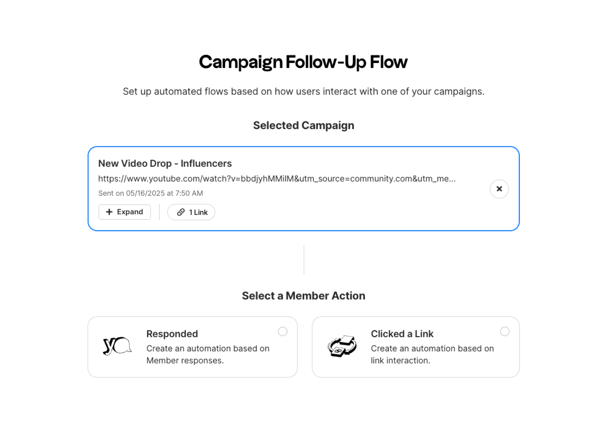The height and width of the screenshot is (438, 603).
Task: Open the truncated YouTube campaign URL
Action: click(x=277, y=179)
